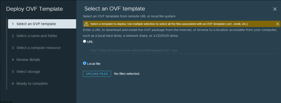The image size is (281, 103).
Task: Select the Local file radio button
Action: [x=85, y=63]
